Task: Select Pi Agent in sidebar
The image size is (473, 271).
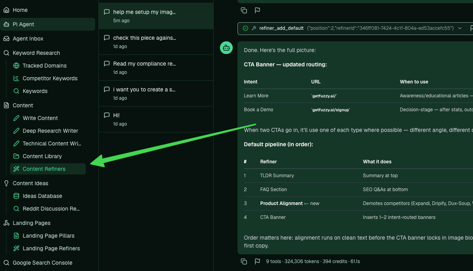Action: [x=48, y=24]
